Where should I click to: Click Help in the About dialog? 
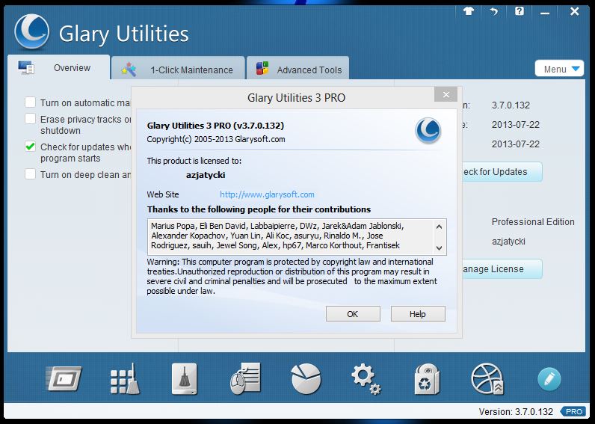click(418, 314)
